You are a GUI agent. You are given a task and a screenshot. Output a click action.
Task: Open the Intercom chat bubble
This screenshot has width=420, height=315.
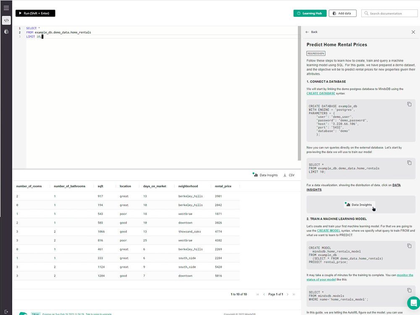click(x=414, y=303)
